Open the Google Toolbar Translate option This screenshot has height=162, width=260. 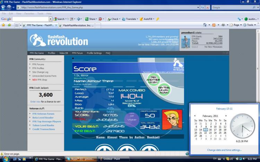click(129, 19)
